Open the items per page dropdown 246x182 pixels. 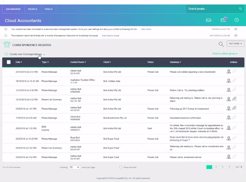74,167
